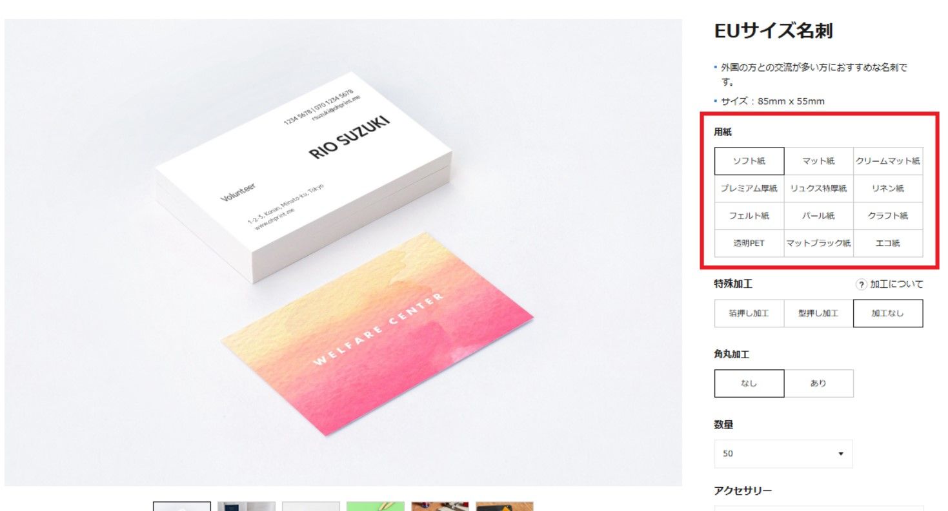Pick リネン紙 paper option
Screen dimensions: 948x511
[x=888, y=189]
